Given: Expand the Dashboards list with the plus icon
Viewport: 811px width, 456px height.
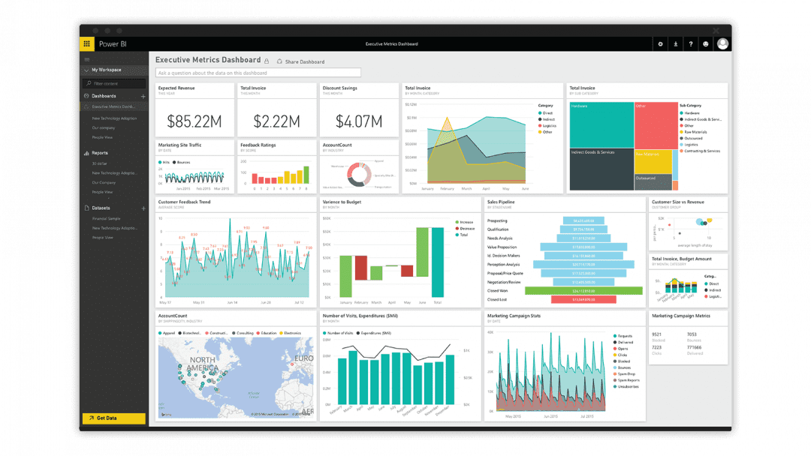Looking at the screenshot, I should 143,96.
